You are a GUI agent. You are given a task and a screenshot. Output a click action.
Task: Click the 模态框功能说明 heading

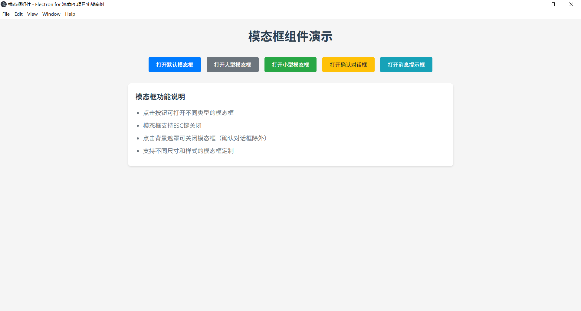pyautogui.click(x=160, y=97)
